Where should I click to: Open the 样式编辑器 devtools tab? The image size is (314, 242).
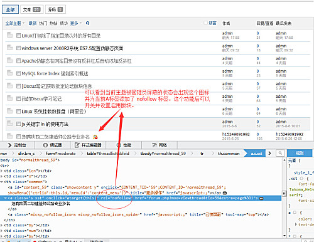coord(88,145)
